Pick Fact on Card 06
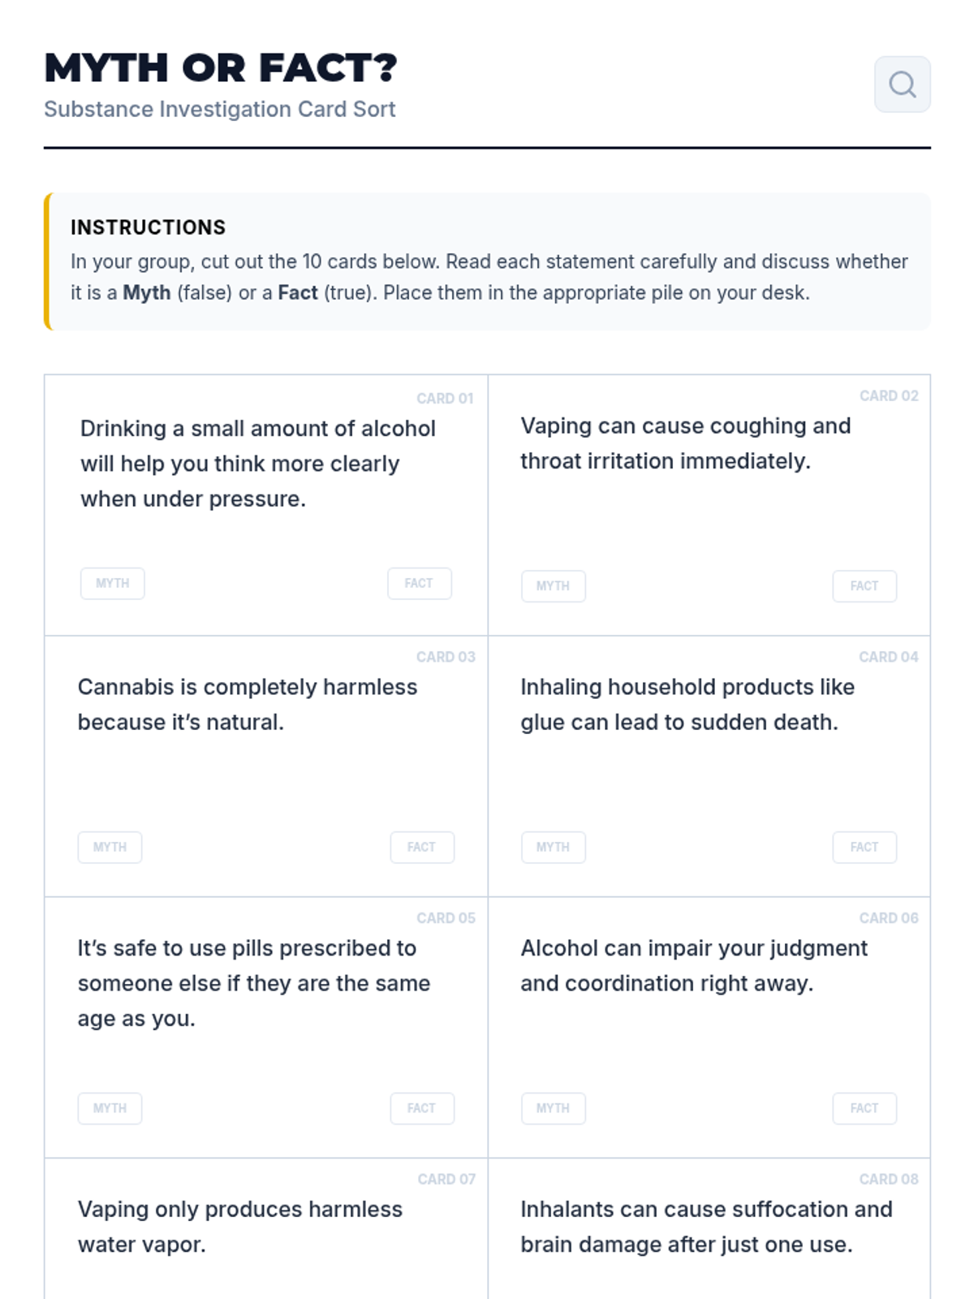 pos(864,1108)
